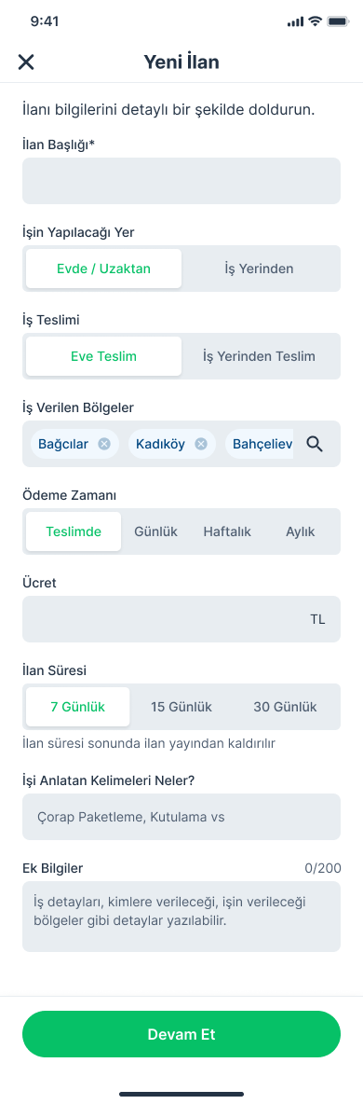Remove the Bağcılar region chip

(x=104, y=444)
